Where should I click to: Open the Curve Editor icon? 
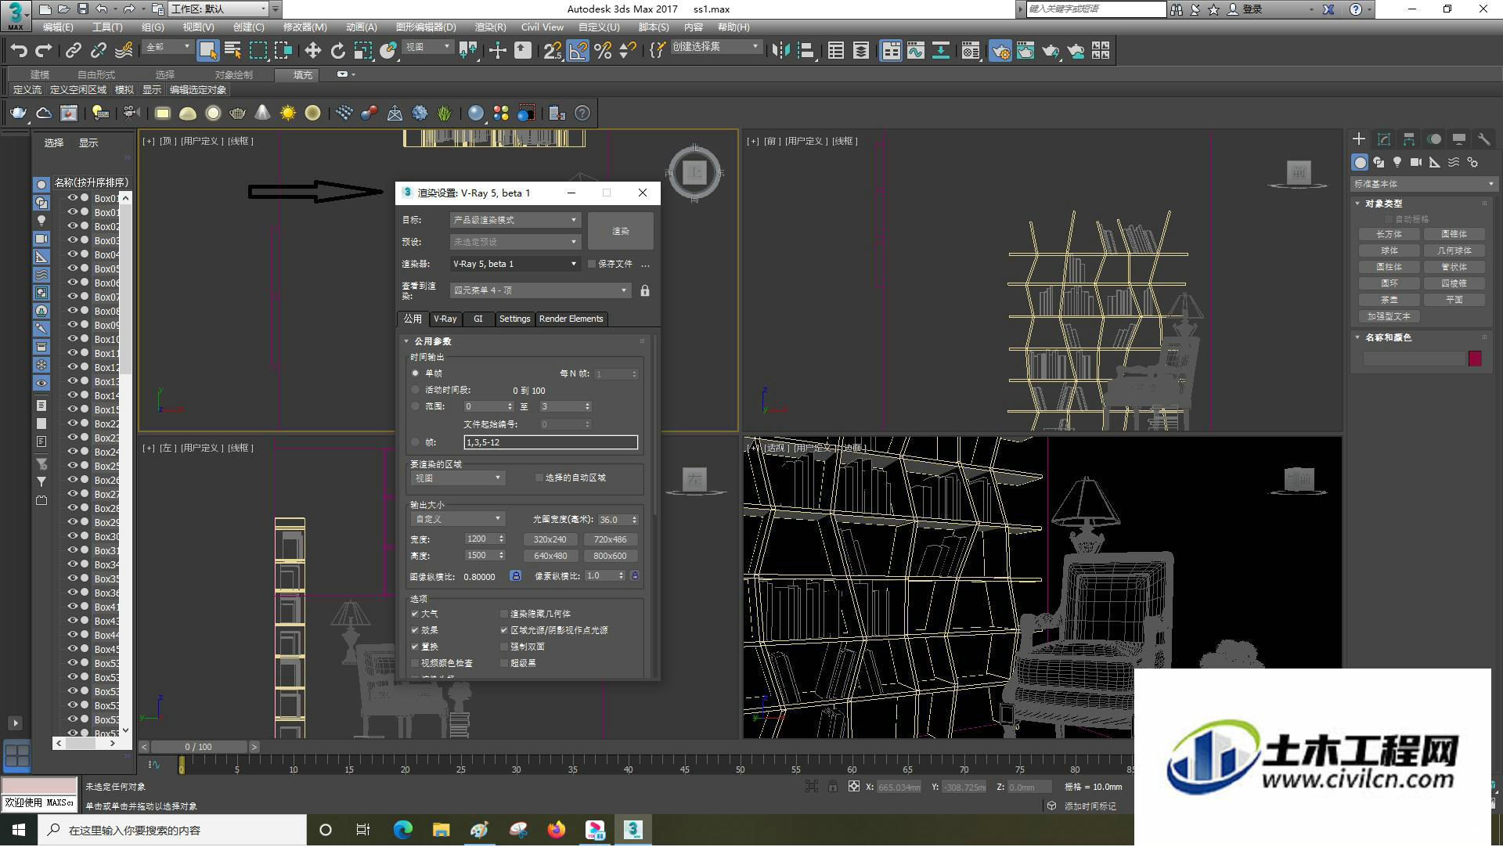[x=915, y=51]
